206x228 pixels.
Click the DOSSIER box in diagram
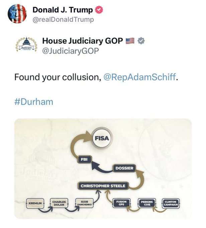[124, 168]
